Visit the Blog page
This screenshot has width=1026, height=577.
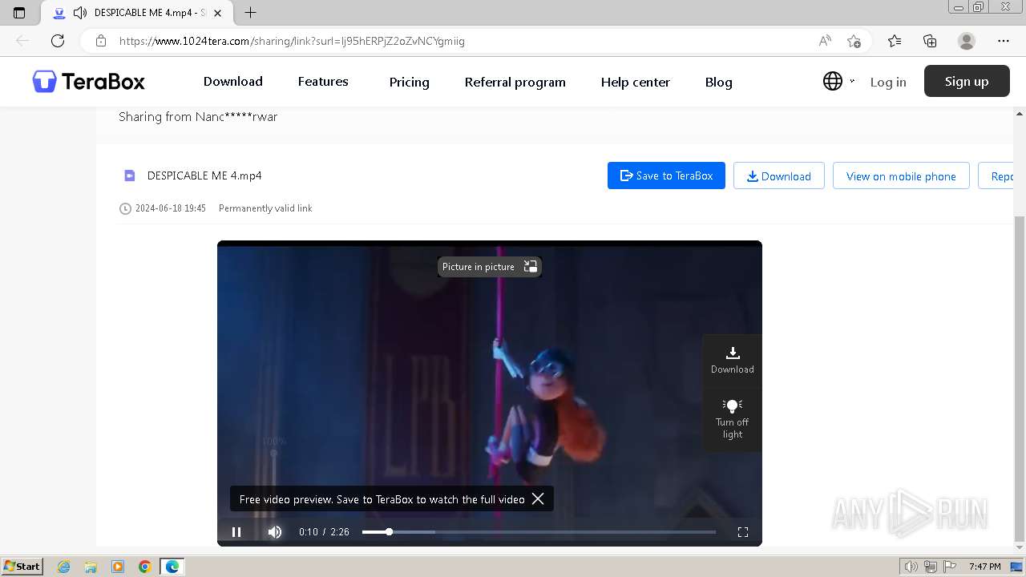coord(719,82)
